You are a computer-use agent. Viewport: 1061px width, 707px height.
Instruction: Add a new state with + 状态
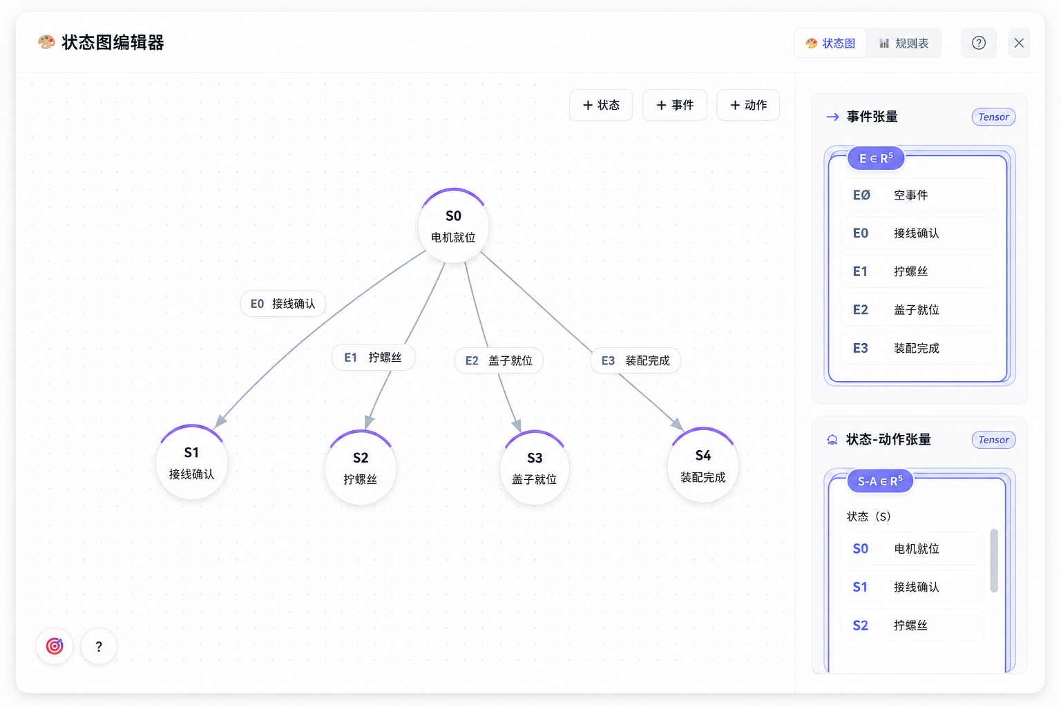point(601,105)
